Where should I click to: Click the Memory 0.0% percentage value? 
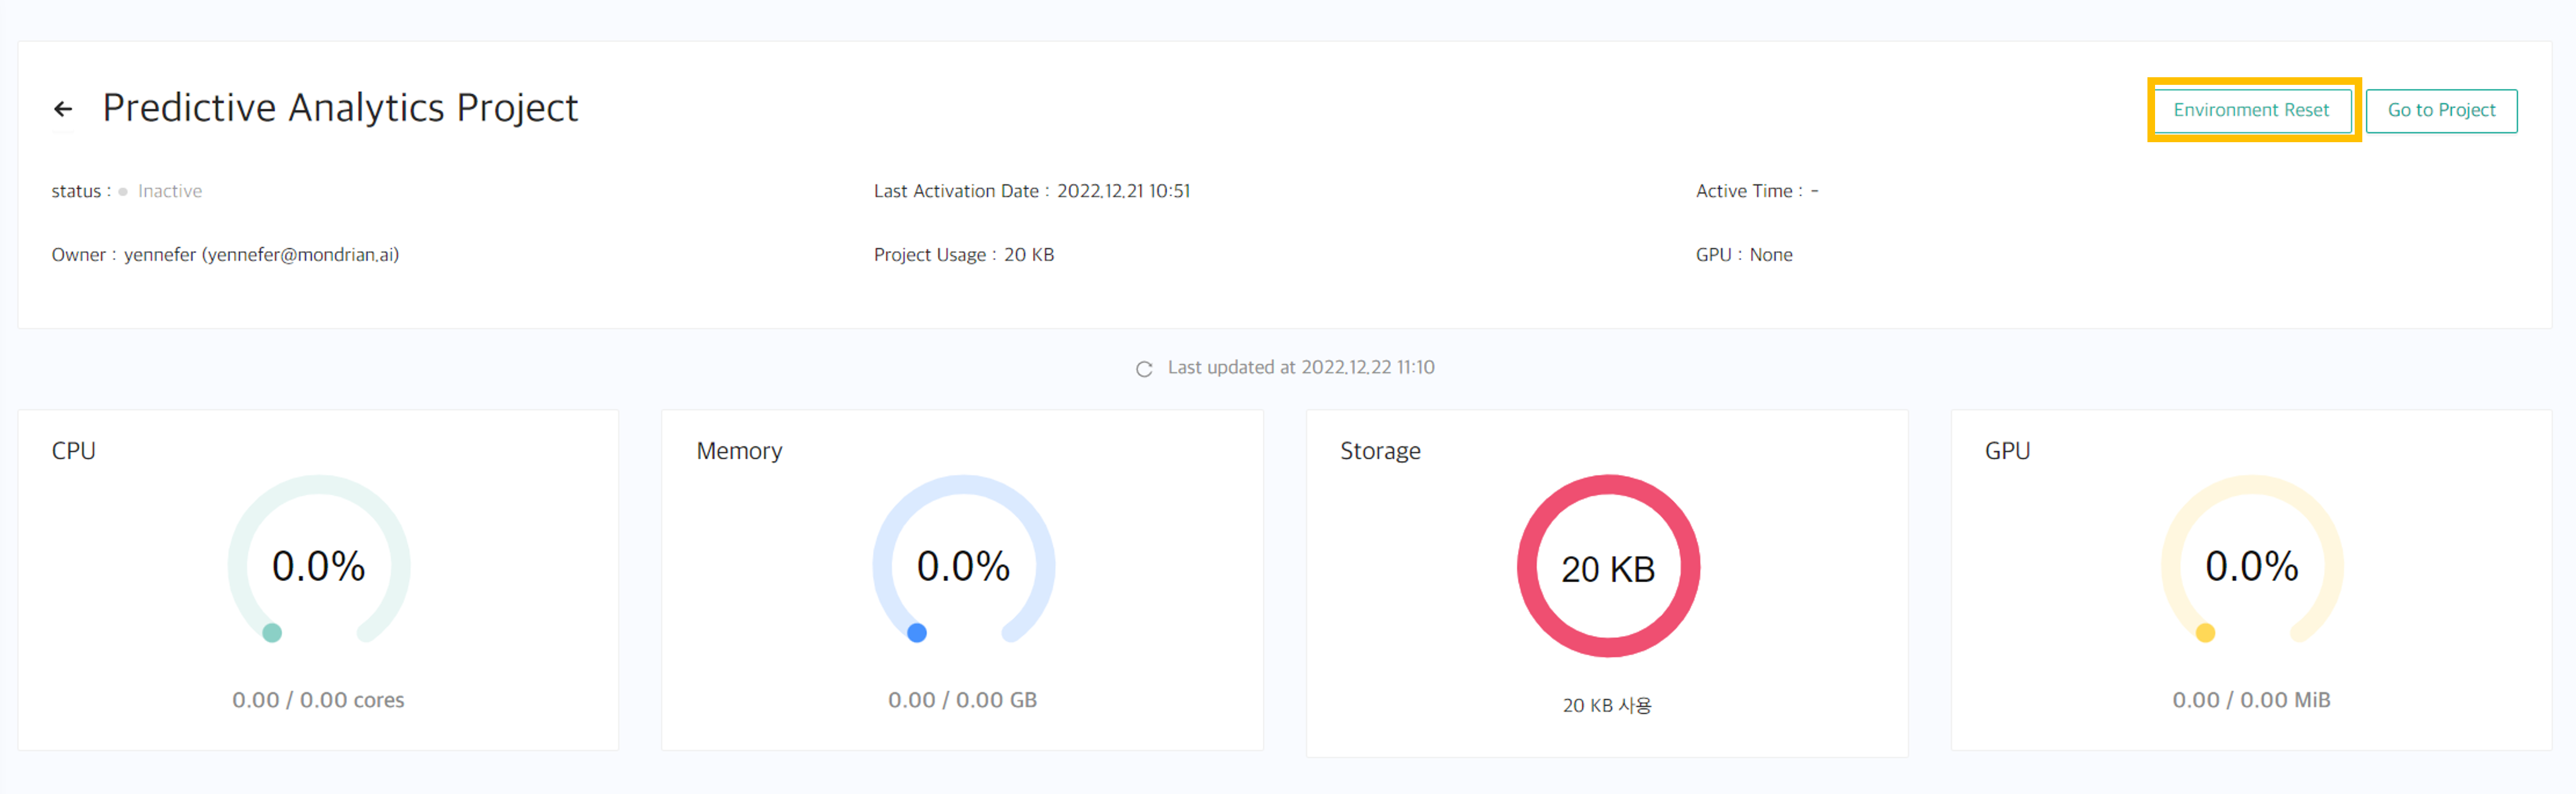click(x=963, y=566)
